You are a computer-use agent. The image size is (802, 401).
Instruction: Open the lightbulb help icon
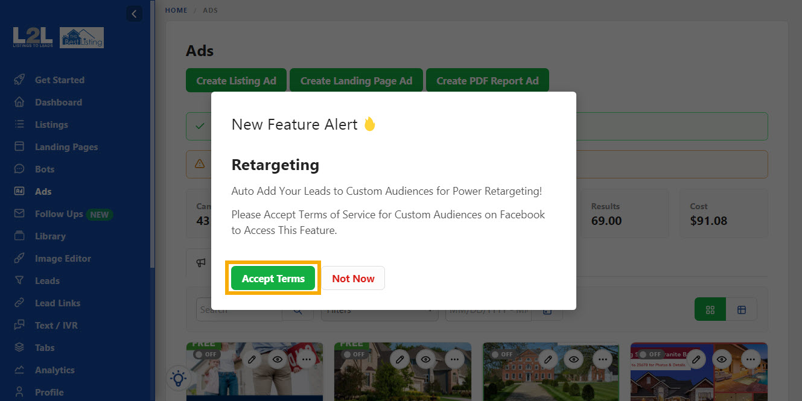coord(178,378)
